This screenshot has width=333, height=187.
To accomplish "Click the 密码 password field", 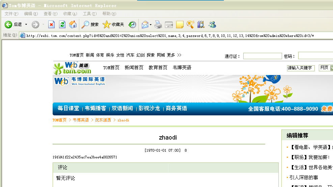I will 315,55.
